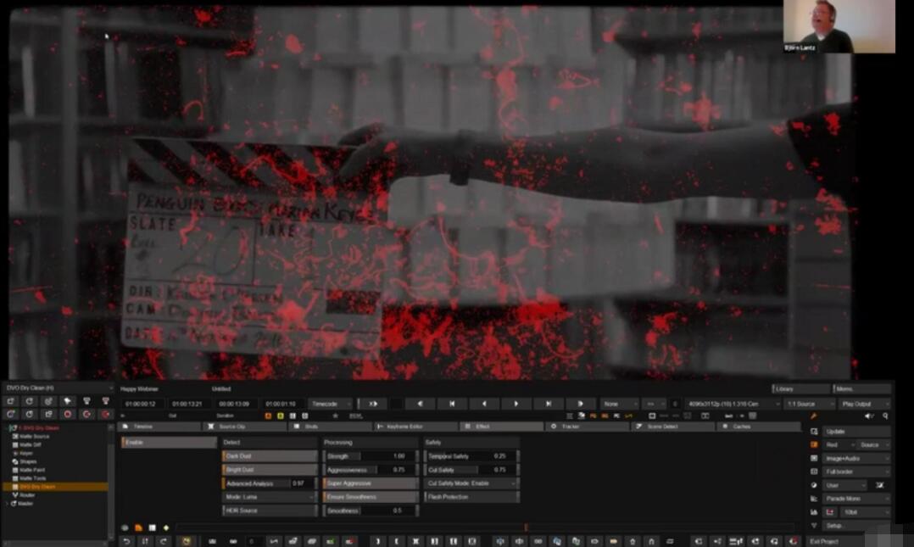The image size is (914, 547).
Task: Click the yellow diamond keyframe icon
Action: tap(166, 527)
